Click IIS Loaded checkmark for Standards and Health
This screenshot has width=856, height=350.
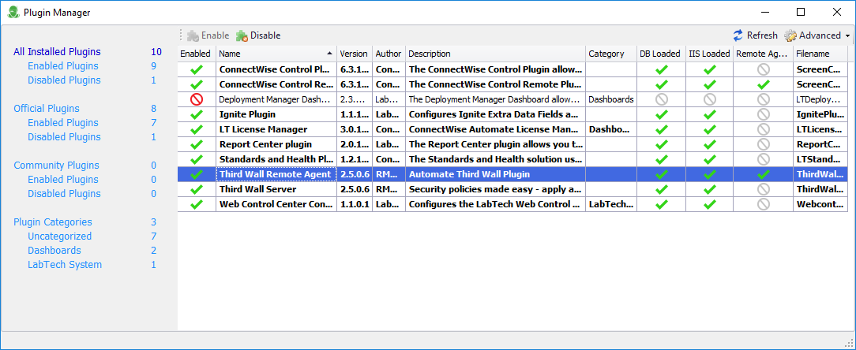[x=710, y=159]
